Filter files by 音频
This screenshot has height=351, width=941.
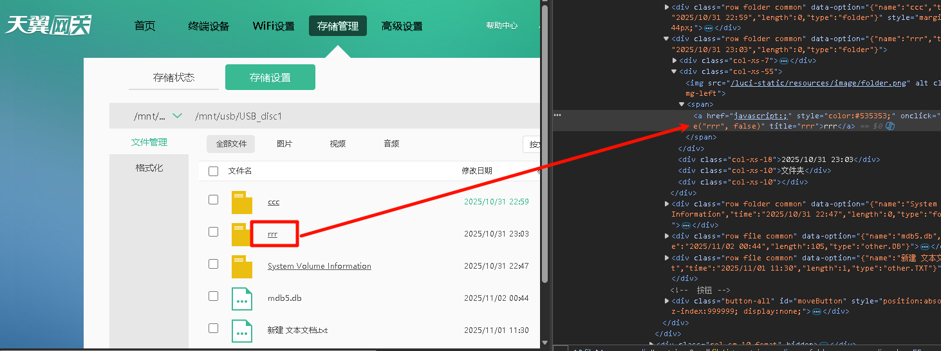pos(391,144)
